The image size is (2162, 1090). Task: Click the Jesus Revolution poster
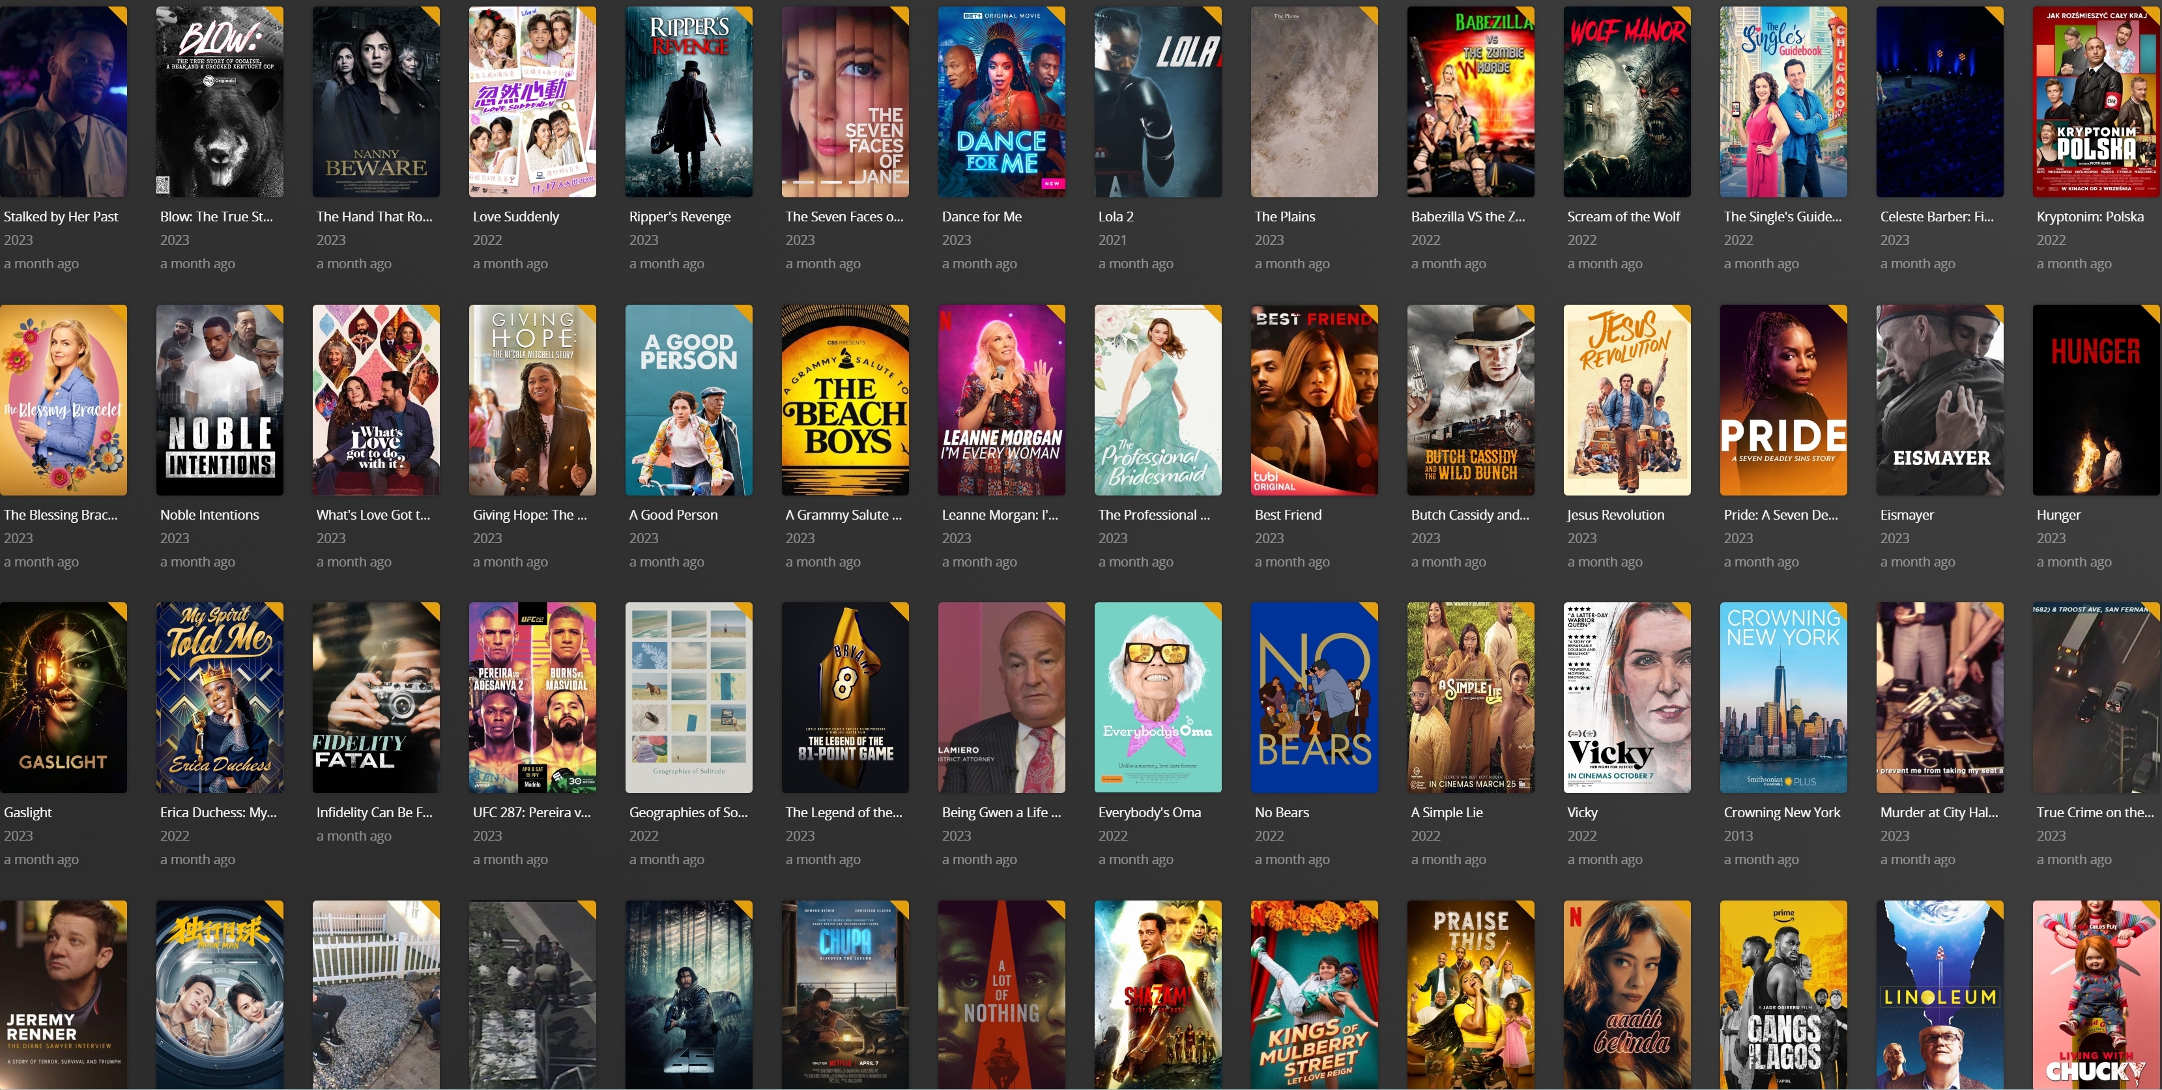click(1628, 400)
